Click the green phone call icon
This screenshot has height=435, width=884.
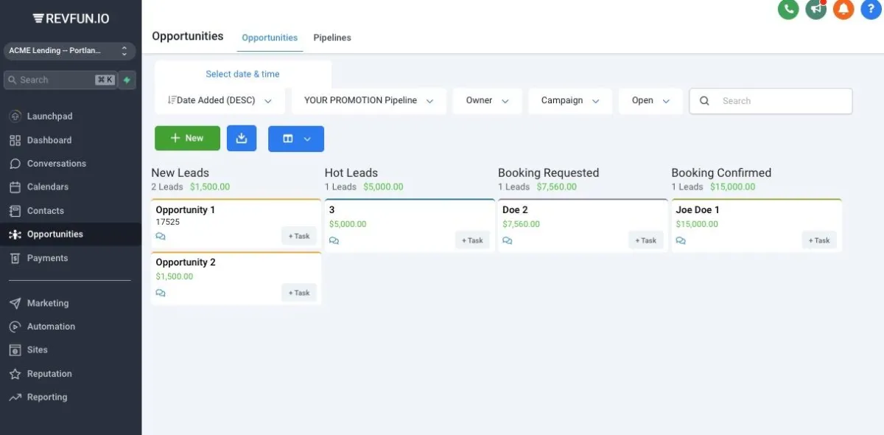tap(788, 10)
